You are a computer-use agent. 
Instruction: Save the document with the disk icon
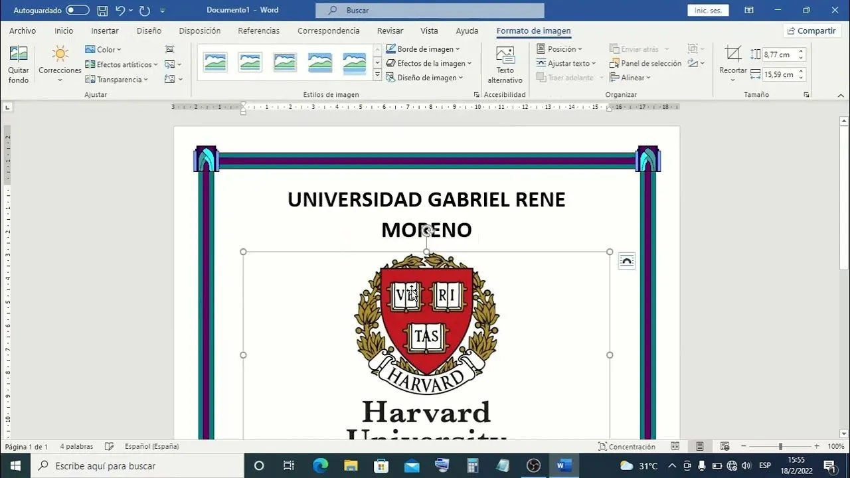pyautogui.click(x=102, y=11)
